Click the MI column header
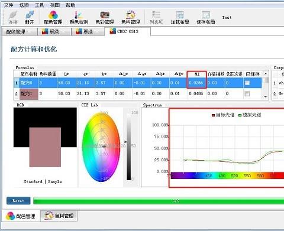284x231 pixels. click(x=197, y=74)
